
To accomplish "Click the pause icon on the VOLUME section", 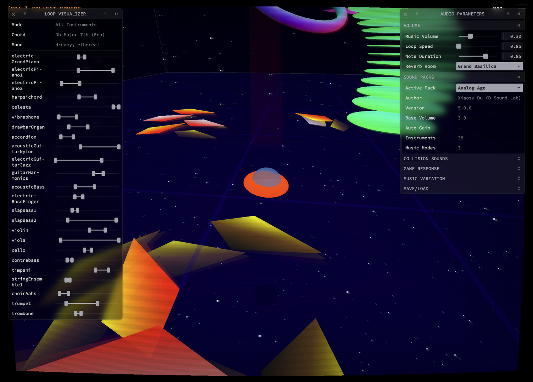I will (x=518, y=25).
